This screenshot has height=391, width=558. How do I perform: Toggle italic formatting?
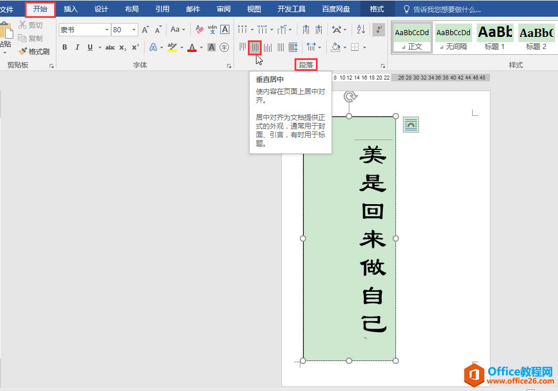(77, 47)
